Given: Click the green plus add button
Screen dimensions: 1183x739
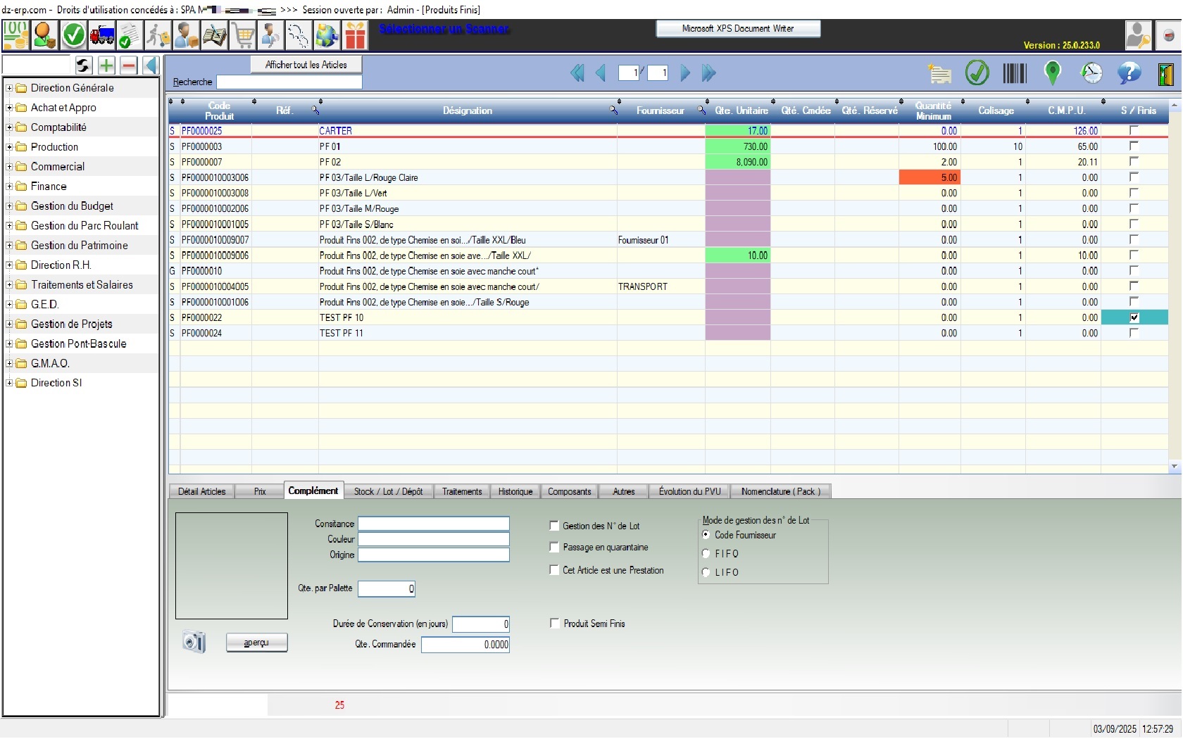Looking at the screenshot, I should [106, 65].
